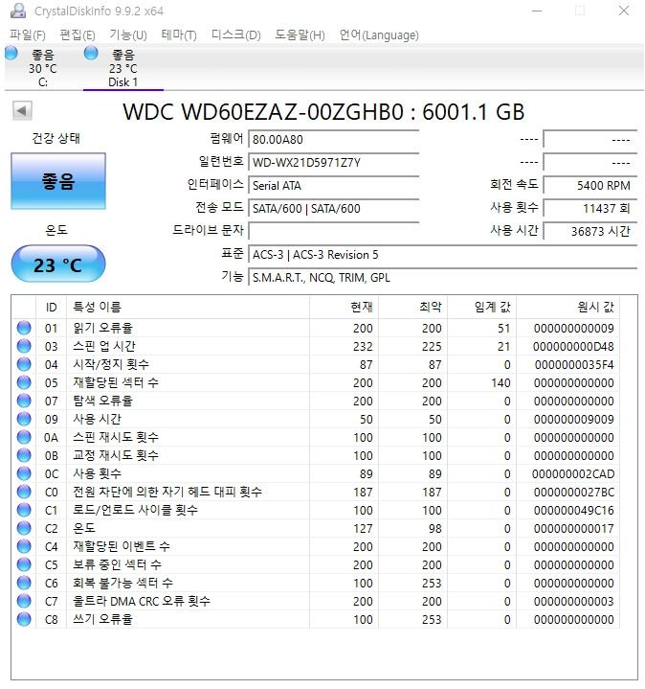Click the previous disk arrow button
Viewport: 645px width, 689px height.
tap(22, 110)
